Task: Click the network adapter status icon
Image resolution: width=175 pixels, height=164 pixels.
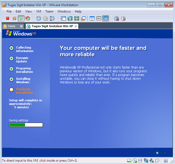Action: pyautogui.click(x=146, y=161)
